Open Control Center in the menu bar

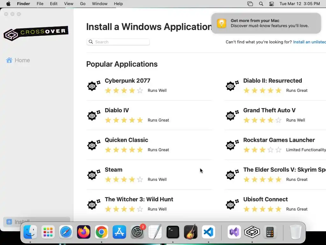coord(272,4)
